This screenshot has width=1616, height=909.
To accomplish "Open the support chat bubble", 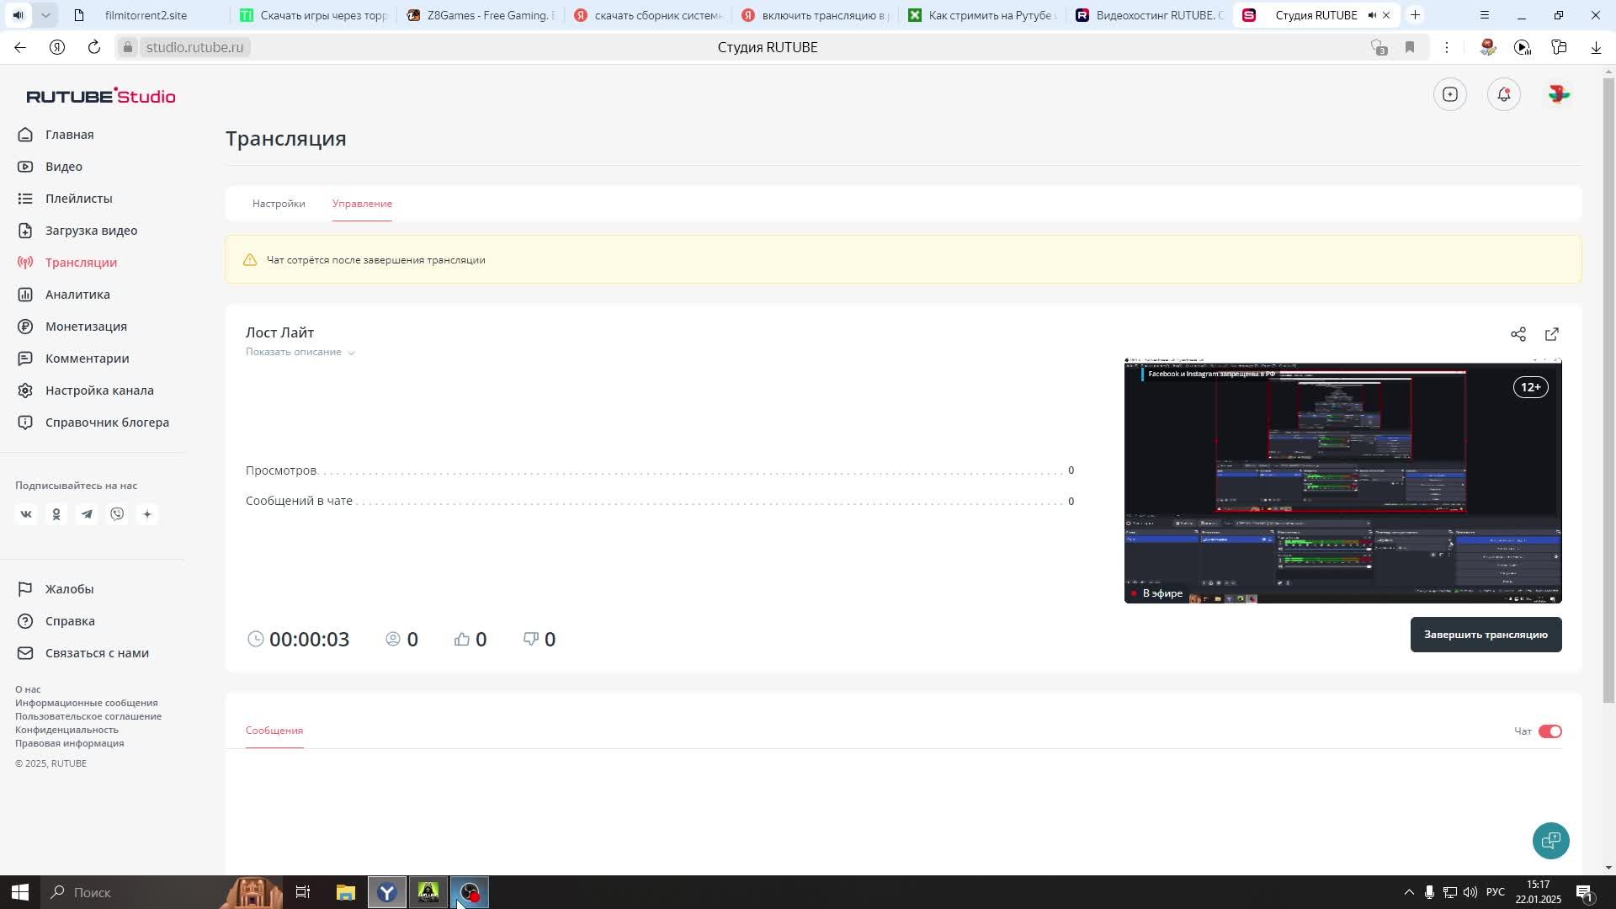I will coord(1550,840).
